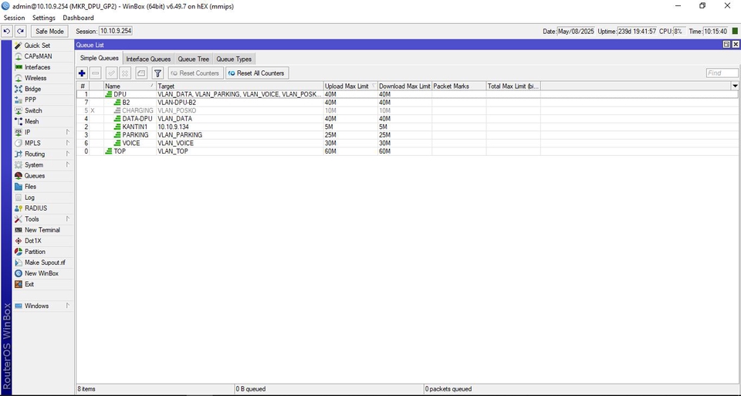The width and height of the screenshot is (741, 396).
Task: Switch to Interface Queues tab
Action: (x=148, y=59)
